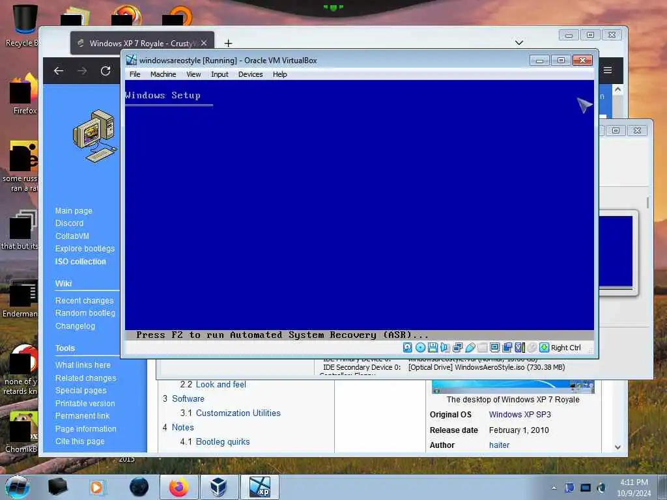Click the recording indicator in VirtualBox status bar
This screenshot has width=667, height=500.
[x=507, y=348]
